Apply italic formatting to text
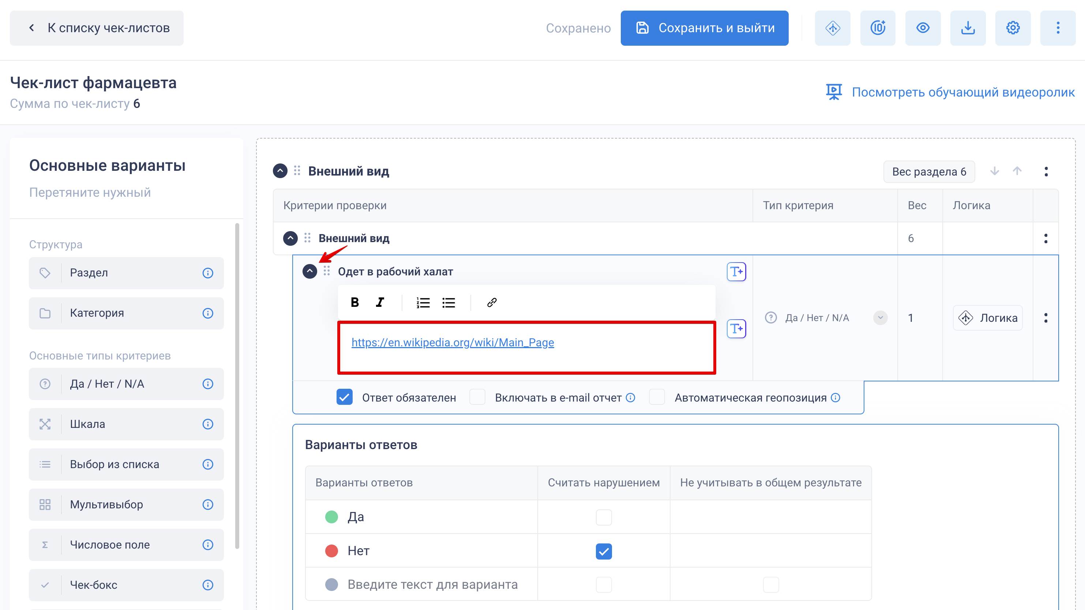1085x610 pixels. [380, 302]
